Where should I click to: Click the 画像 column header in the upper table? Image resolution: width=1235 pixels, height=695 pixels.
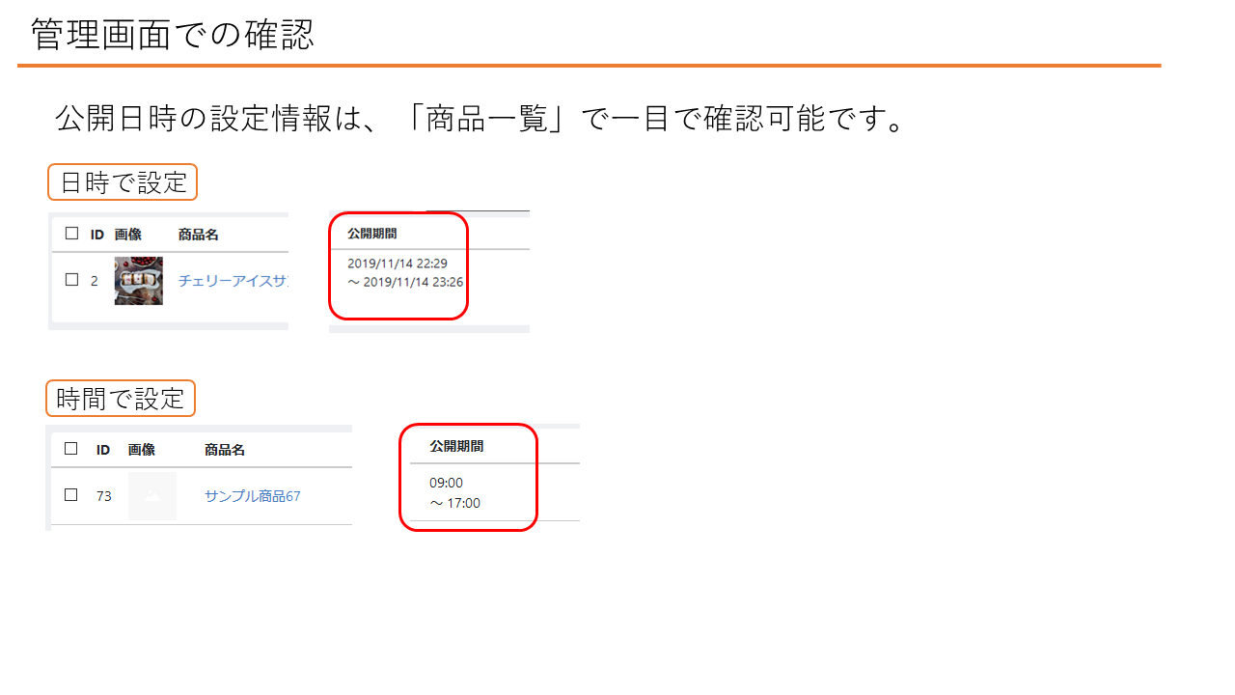click(x=127, y=235)
